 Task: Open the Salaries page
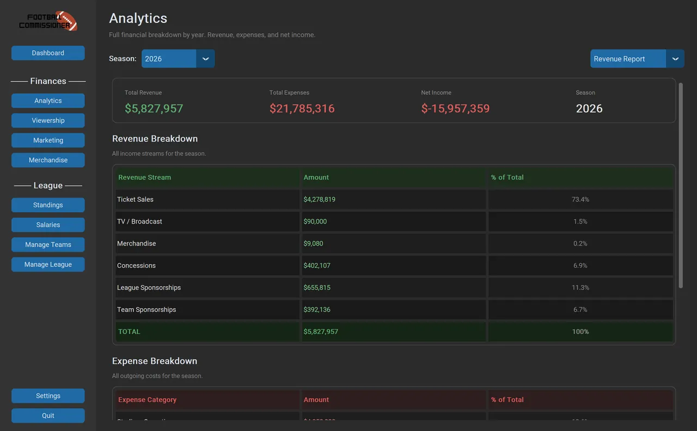(48, 225)
